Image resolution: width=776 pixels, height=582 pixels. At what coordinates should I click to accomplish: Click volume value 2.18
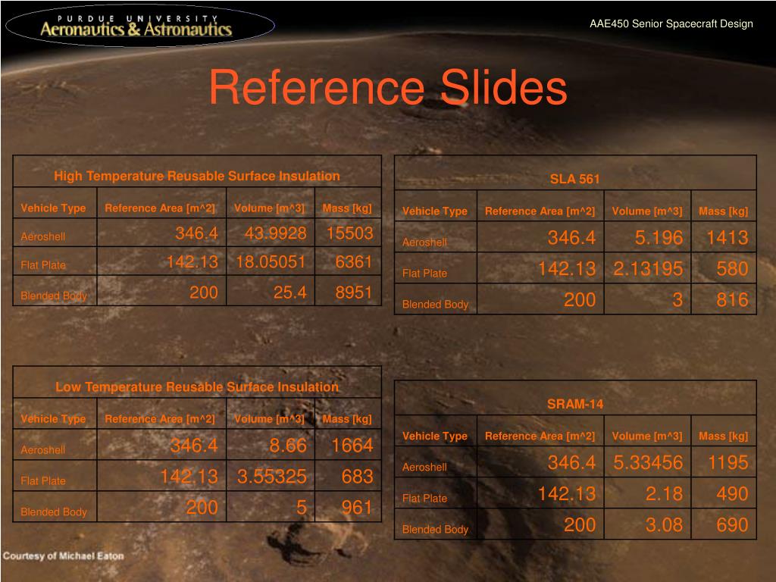[x=664, y=494]
